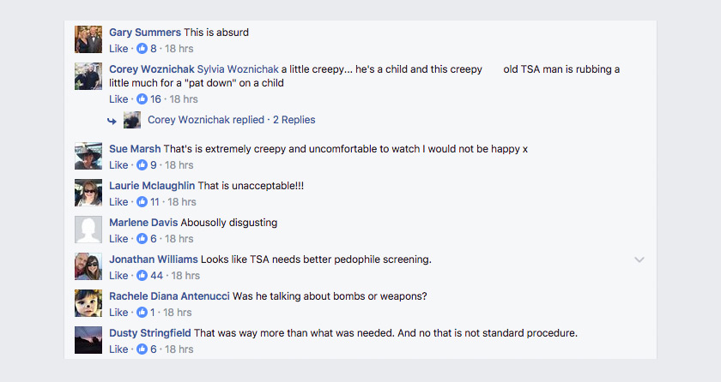721x382 pixels.
Task: Open the options chevron on Jonathan Williams' comment
Action: (x=639, y=260)
